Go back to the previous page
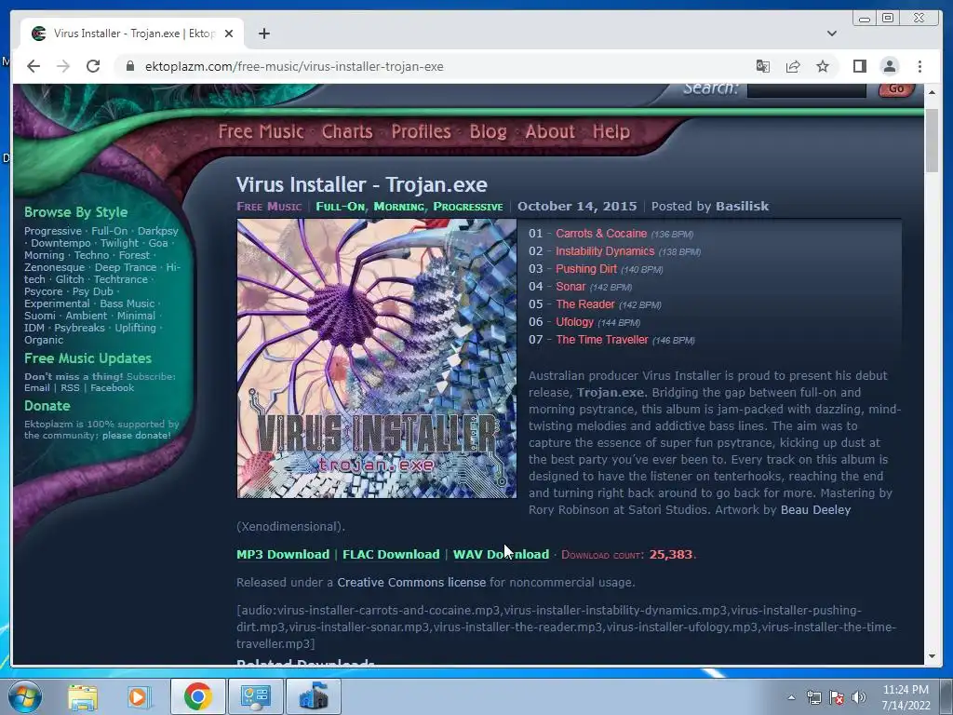Screen dimensions: 953x715 [34, 66]
